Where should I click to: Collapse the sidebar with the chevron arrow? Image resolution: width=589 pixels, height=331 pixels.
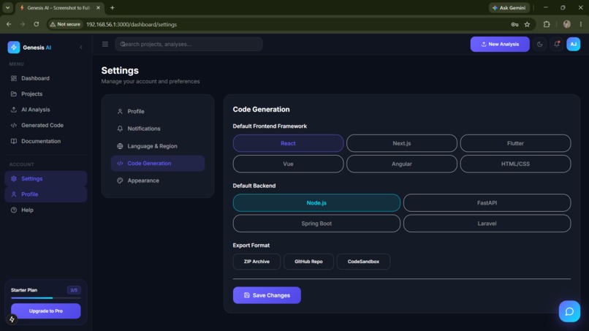81,47
